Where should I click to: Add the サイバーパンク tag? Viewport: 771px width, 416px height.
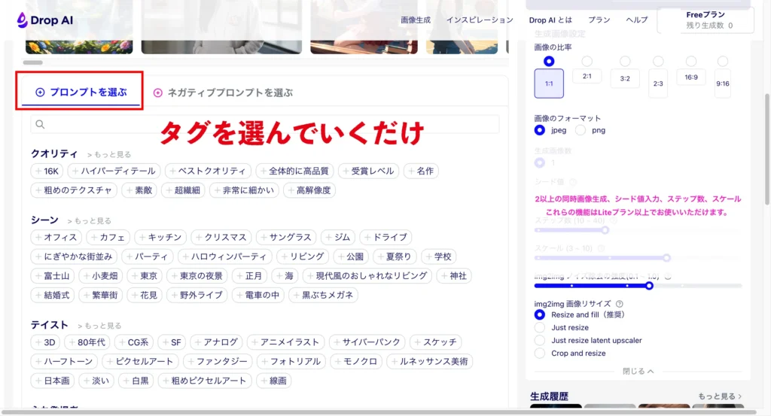[x=367, y=342]
